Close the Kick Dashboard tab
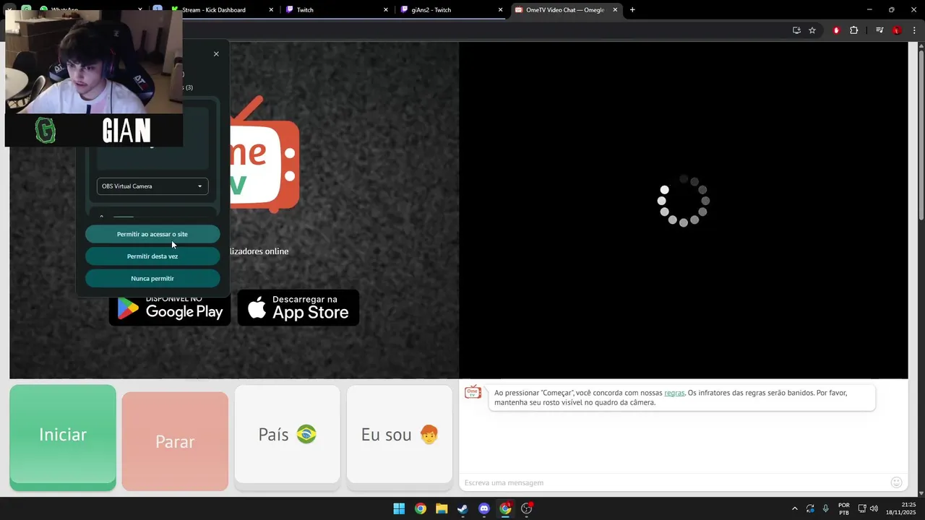The image size is (925, 520). [271, 10]
